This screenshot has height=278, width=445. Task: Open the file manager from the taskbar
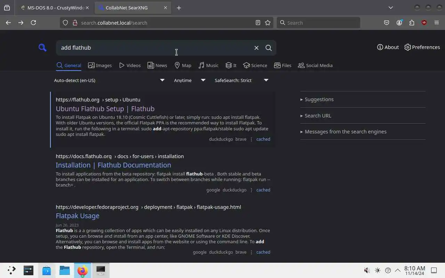point(65,270)
